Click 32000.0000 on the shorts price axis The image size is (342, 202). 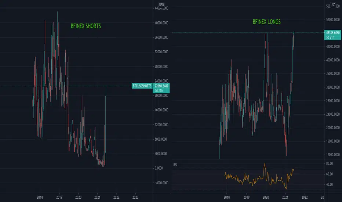[x=161, y=52]
